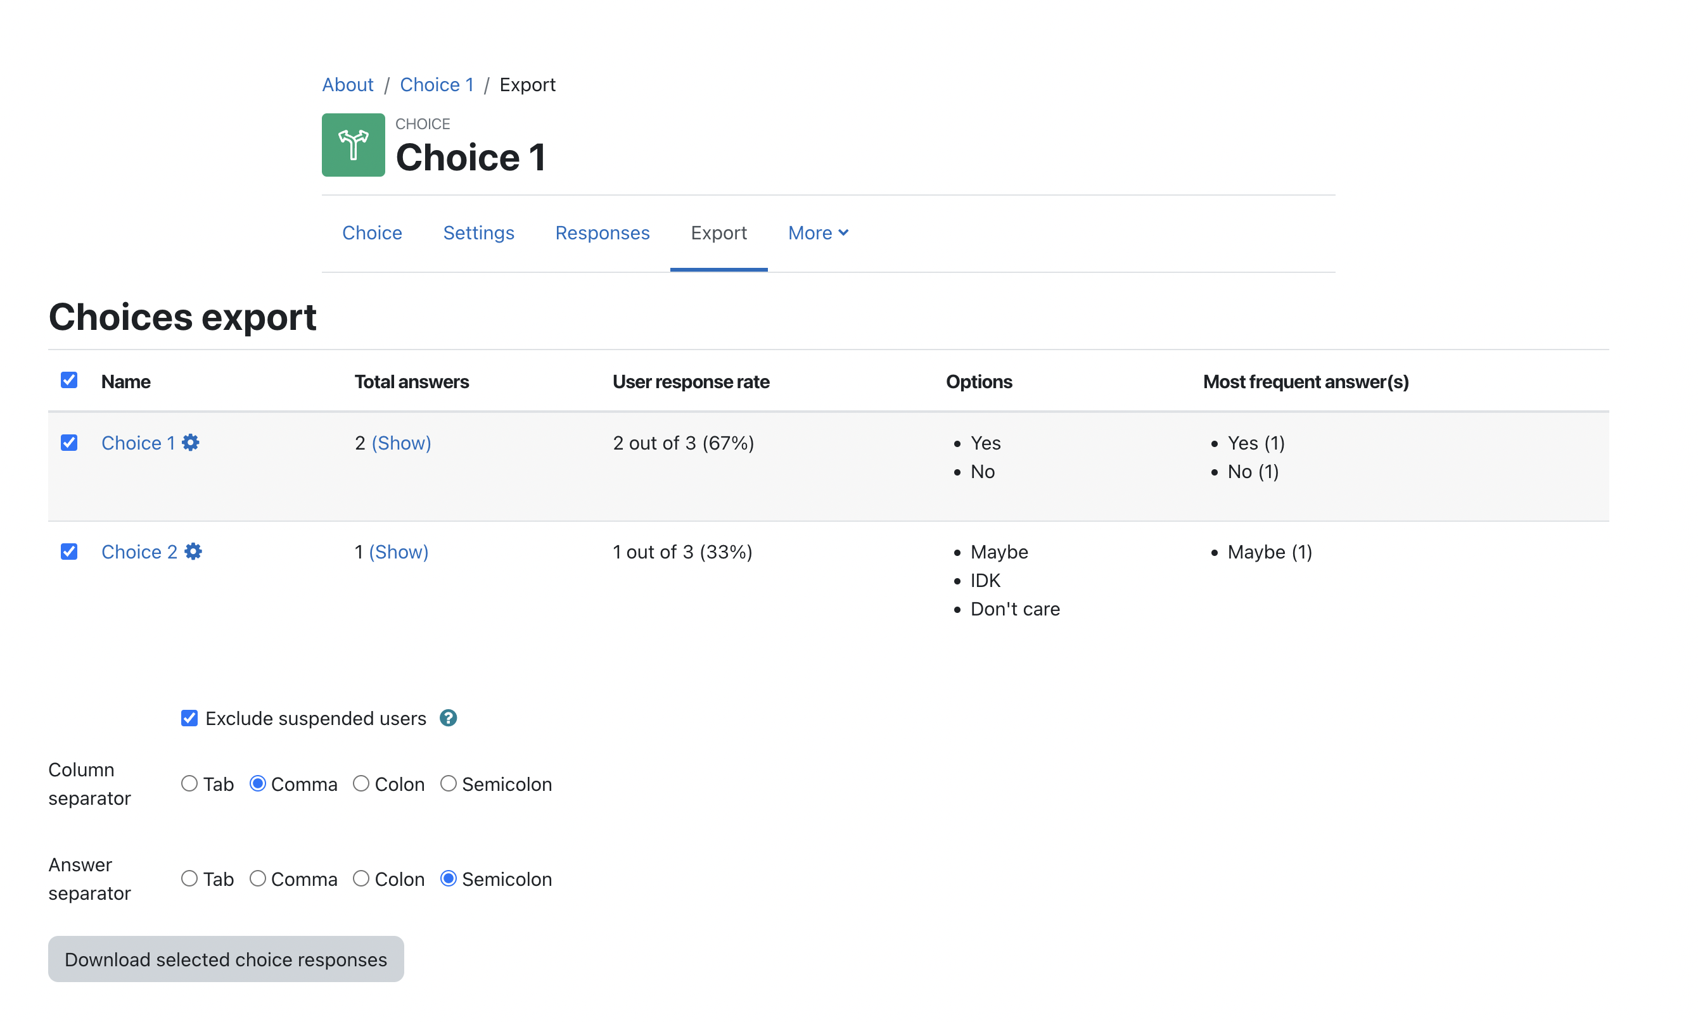Click Download selected choice responses button
The height and width of the screenshot is (1022, 1698).
click(226, 959)
